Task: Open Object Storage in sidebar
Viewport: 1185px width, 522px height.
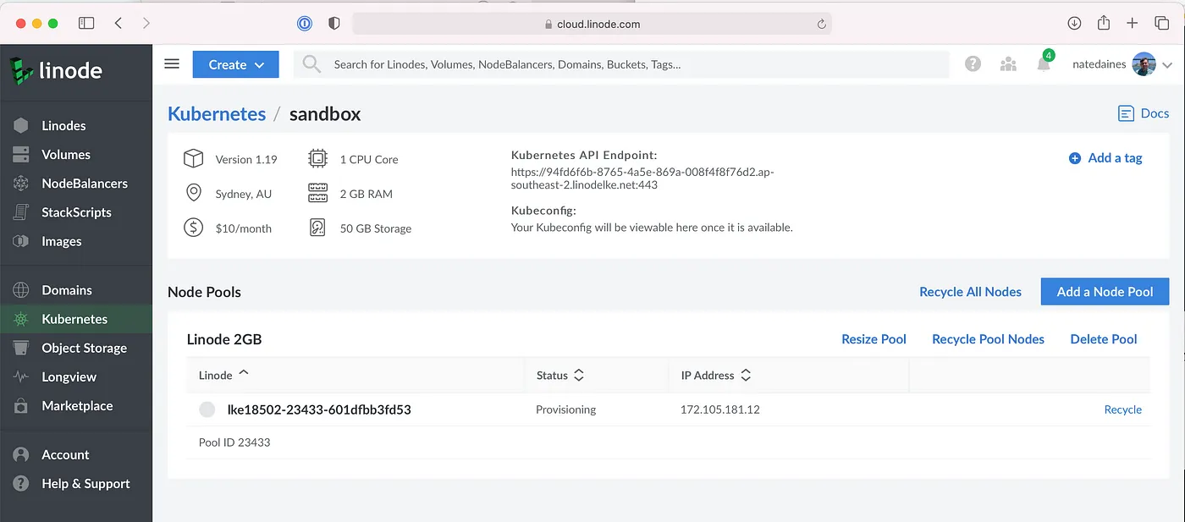Action: (x=84, y=348)
